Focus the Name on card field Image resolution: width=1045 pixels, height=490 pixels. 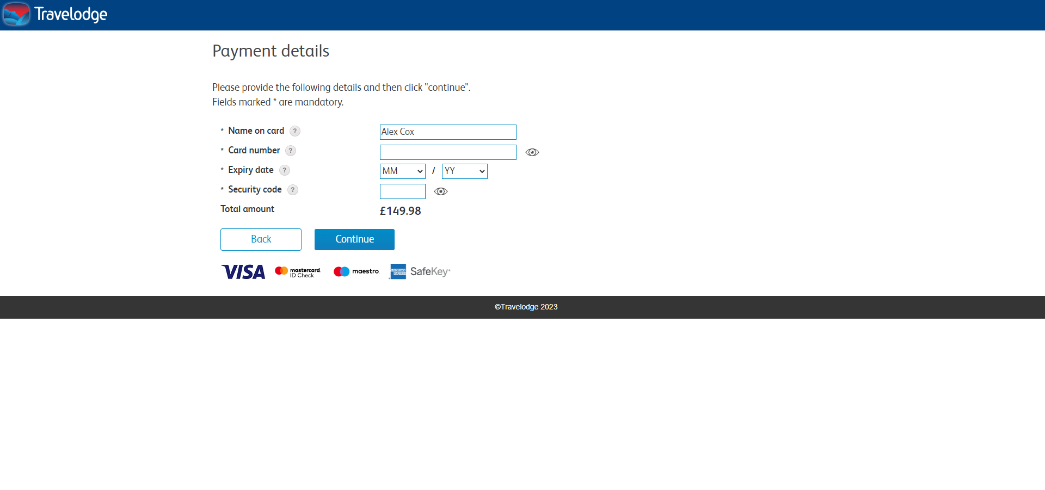click(x=448, y=132)
